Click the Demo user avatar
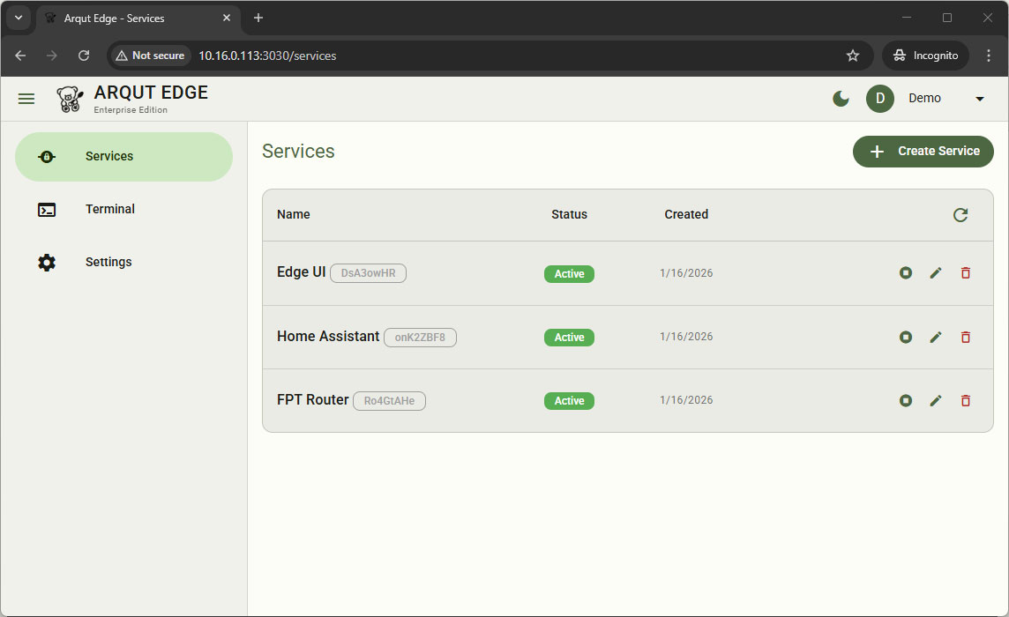This screenshot has width=1009, height=617. 879,99
